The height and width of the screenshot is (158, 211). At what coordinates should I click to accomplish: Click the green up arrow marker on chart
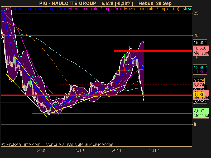(124, 56)
